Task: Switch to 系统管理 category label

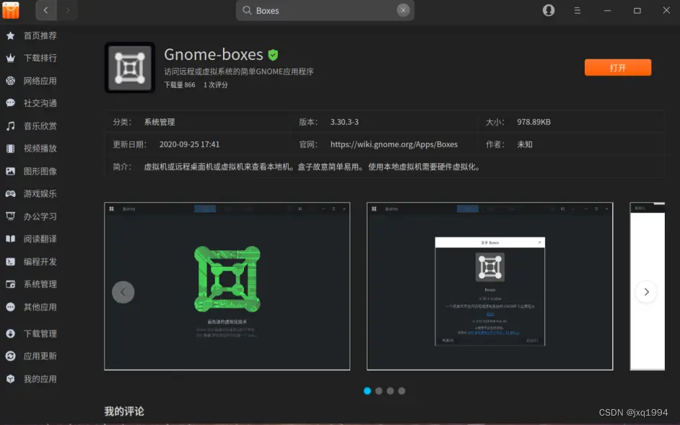Action: (40, 284)
